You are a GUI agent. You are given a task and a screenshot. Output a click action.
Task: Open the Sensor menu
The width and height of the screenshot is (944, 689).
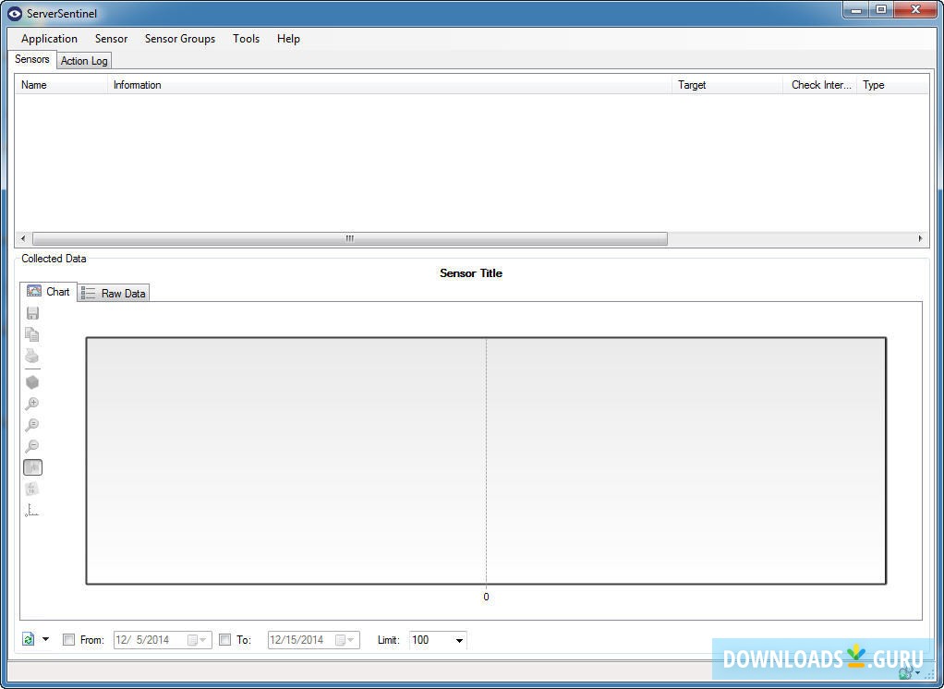pos(112,39)
